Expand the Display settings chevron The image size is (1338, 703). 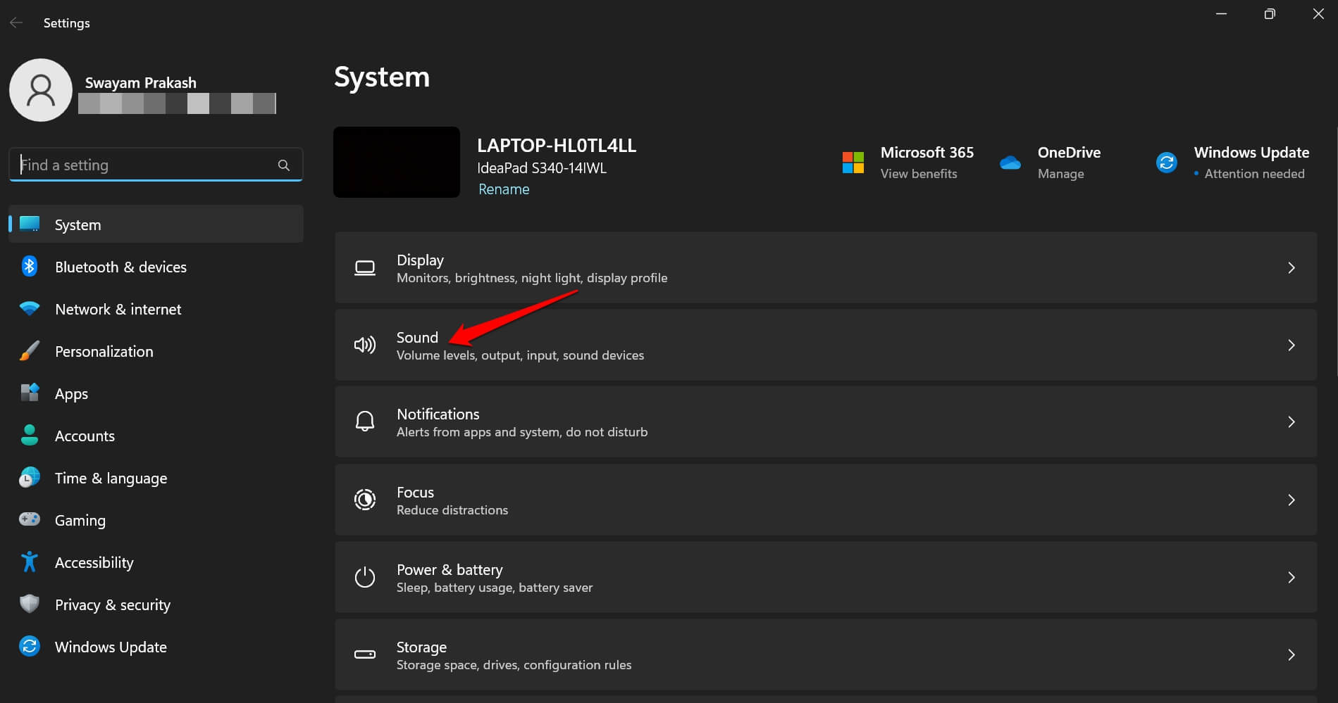(1291, 267)
